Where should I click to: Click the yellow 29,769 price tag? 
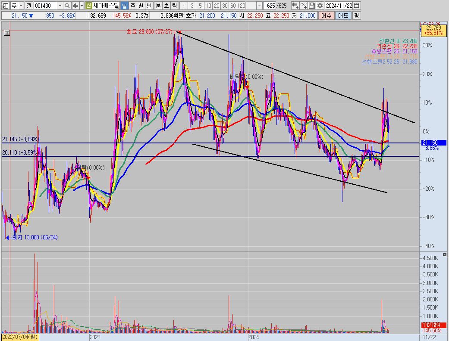(433, 30)
